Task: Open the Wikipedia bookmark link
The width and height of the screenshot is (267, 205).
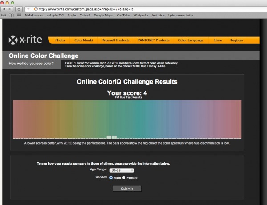Action: coord(141,15)
